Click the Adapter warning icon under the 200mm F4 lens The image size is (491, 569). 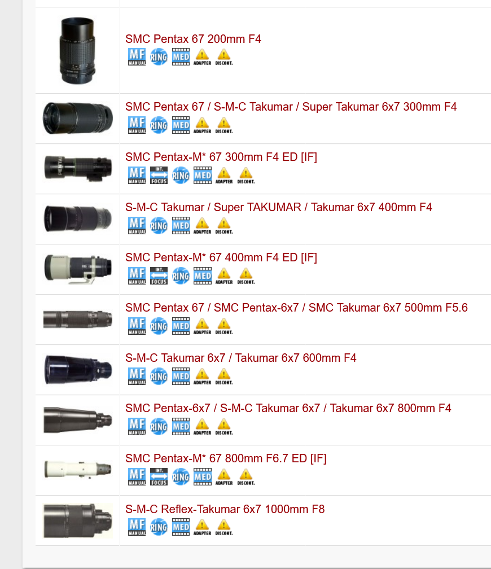[x=202, y=56]
